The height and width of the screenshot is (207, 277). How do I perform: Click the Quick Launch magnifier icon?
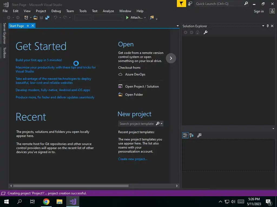coord(246,4)
